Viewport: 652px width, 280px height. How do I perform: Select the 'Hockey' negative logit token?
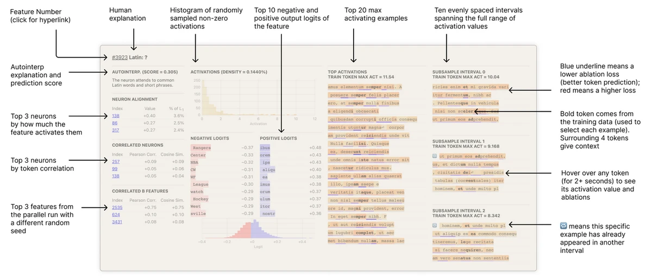(x=199, y=199)
